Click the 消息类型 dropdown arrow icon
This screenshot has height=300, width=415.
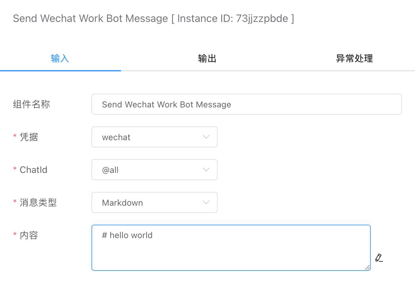point(206,202)
